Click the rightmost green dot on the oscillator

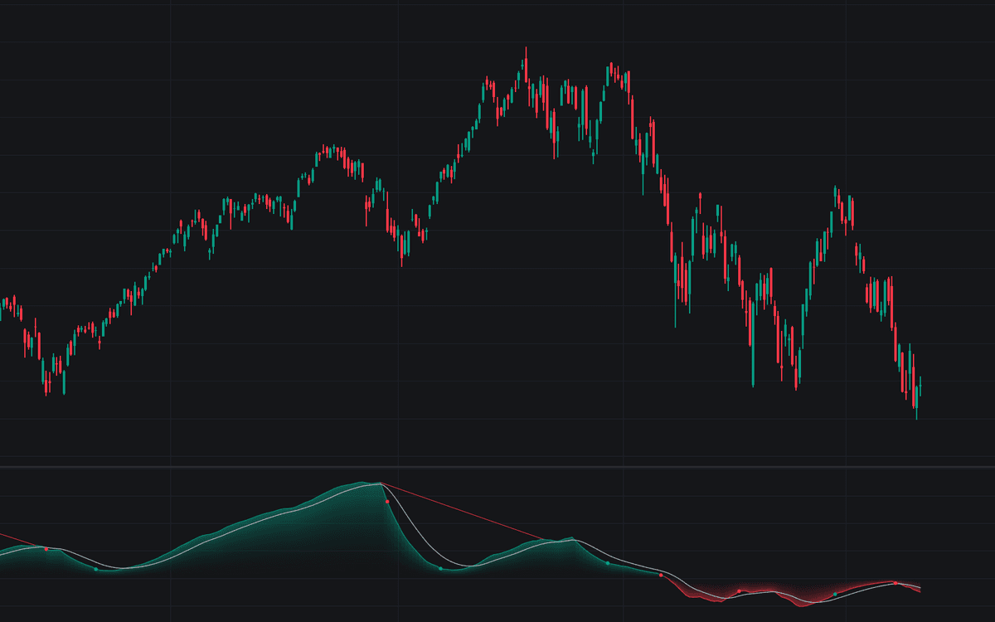pos(835,595)
